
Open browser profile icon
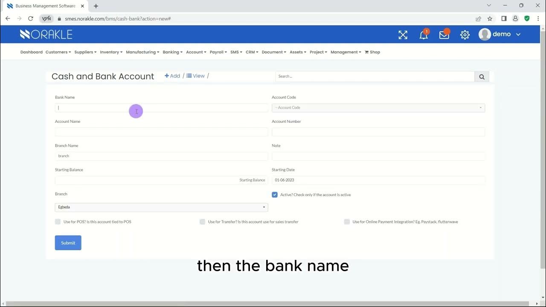pos(515,19)
